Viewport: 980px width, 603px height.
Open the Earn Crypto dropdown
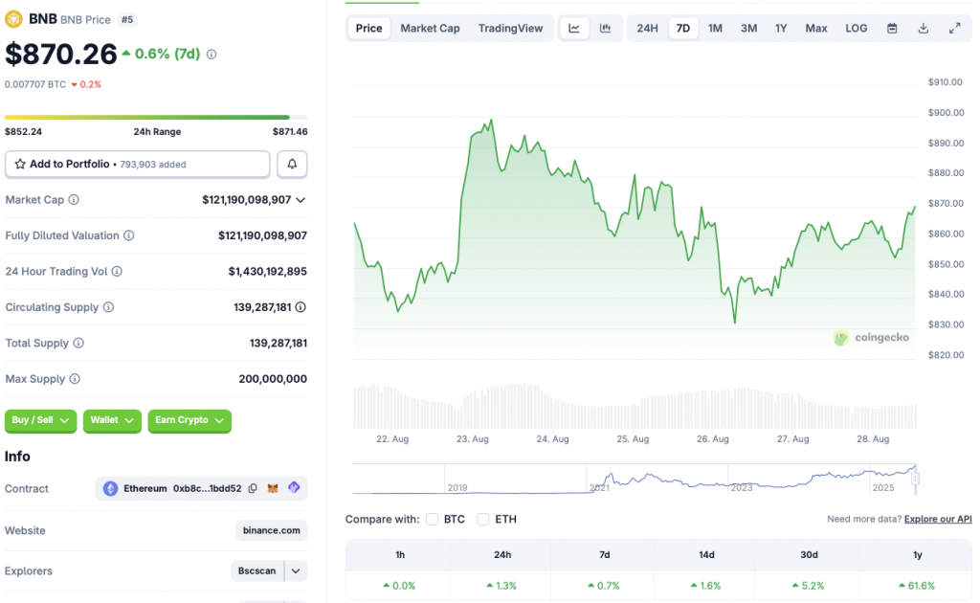point(189,420)
